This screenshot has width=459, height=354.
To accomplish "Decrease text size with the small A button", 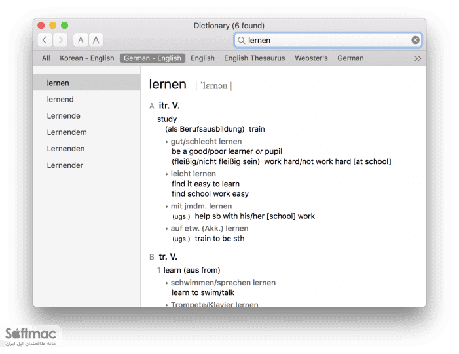I will 81,40.
